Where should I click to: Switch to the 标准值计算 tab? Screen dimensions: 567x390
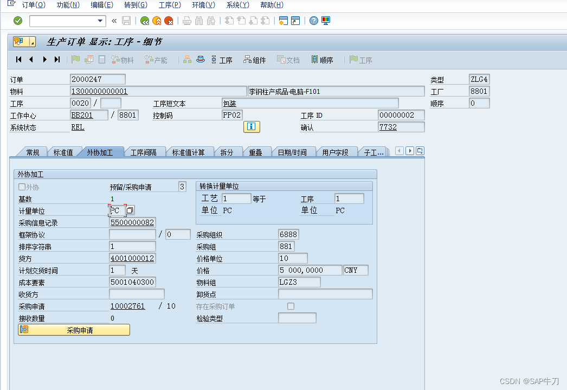click(189, 152)
